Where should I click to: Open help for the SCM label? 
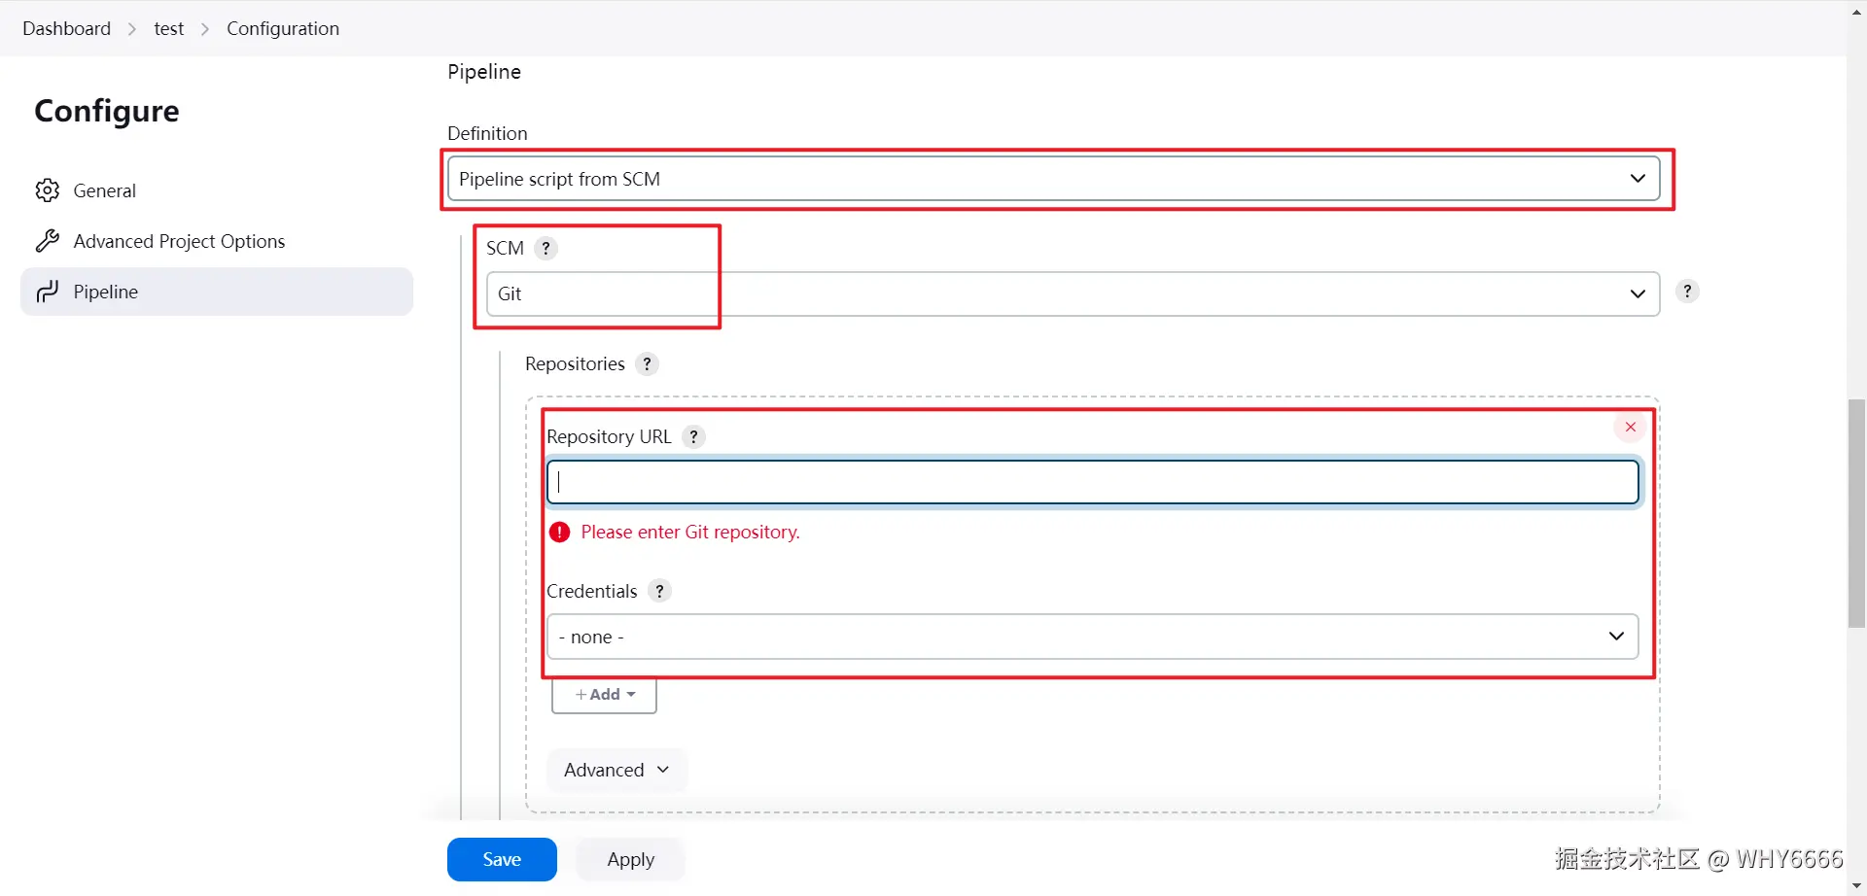click(546, 249)
